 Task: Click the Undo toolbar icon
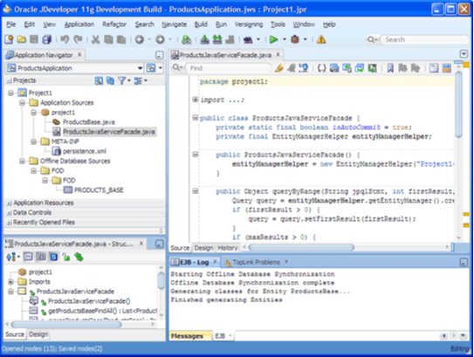click(65, 39)
